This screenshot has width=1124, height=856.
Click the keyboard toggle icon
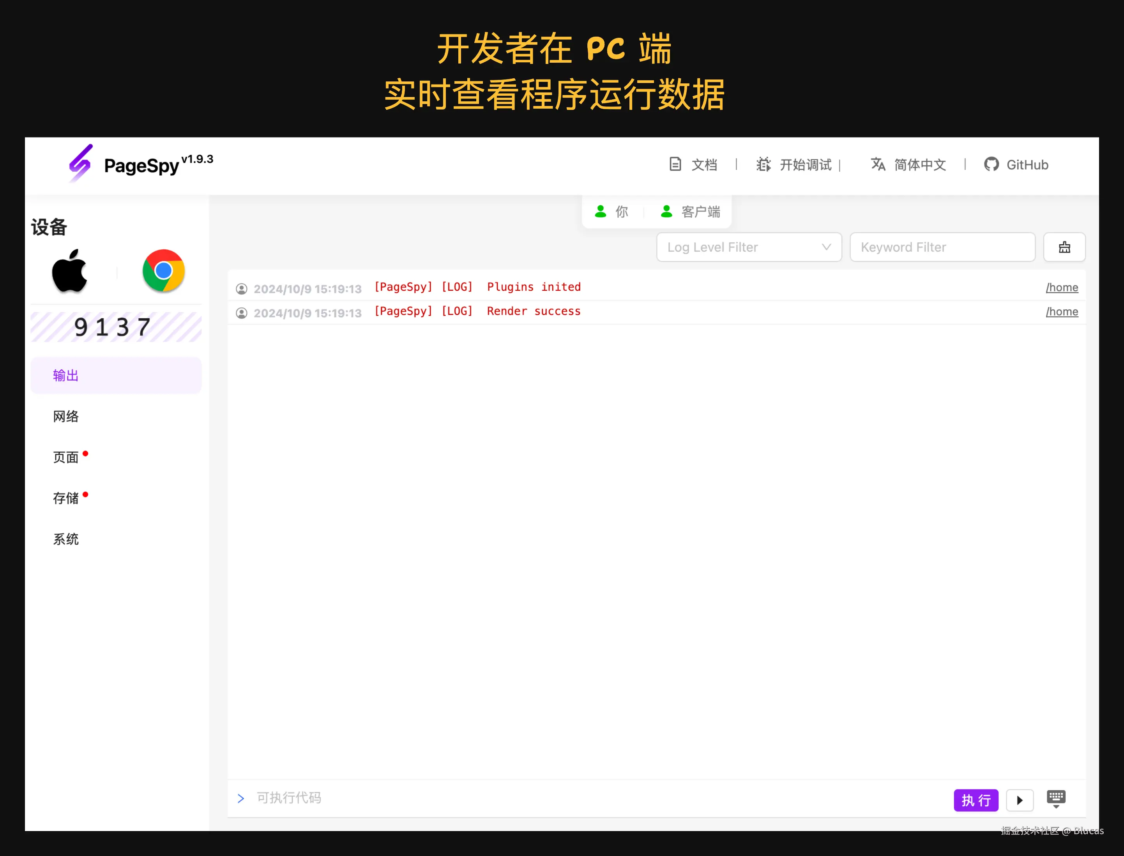1056,798
